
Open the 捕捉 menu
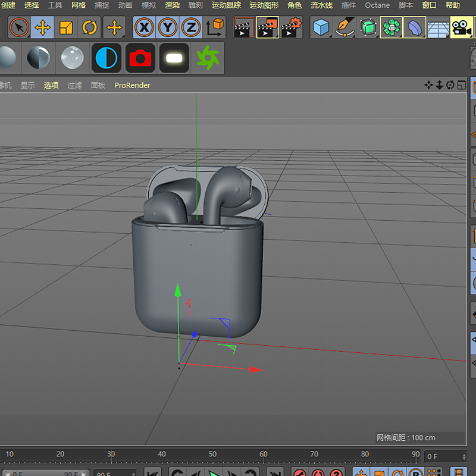(102, 5)
